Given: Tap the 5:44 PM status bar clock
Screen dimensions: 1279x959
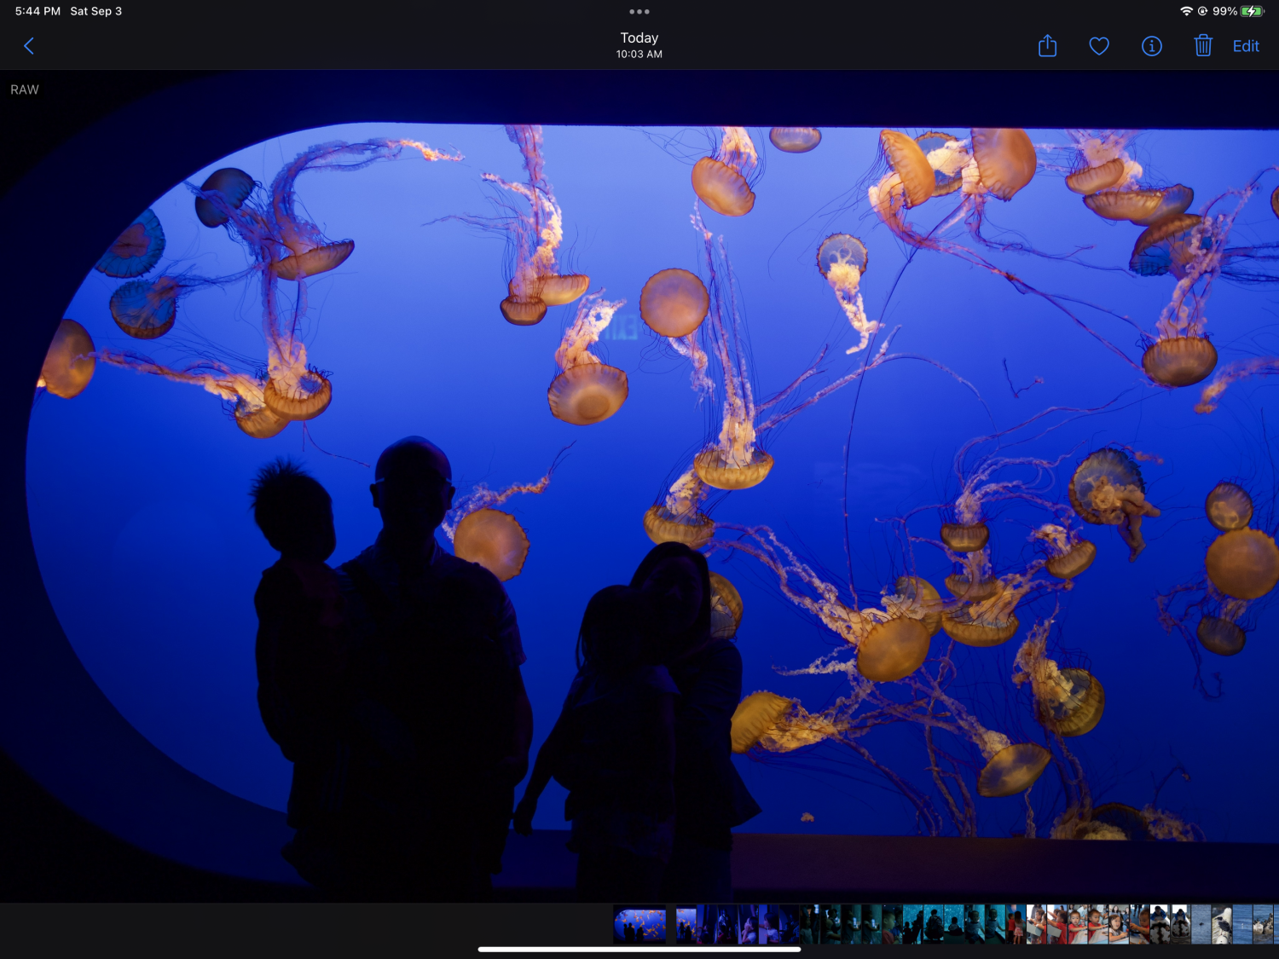Looking at the screenshot, I should [38, 11].
